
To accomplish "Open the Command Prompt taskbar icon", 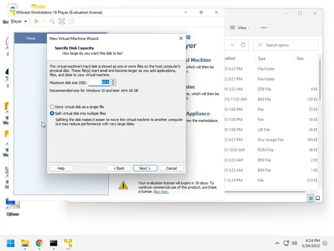I will [53, 243].
